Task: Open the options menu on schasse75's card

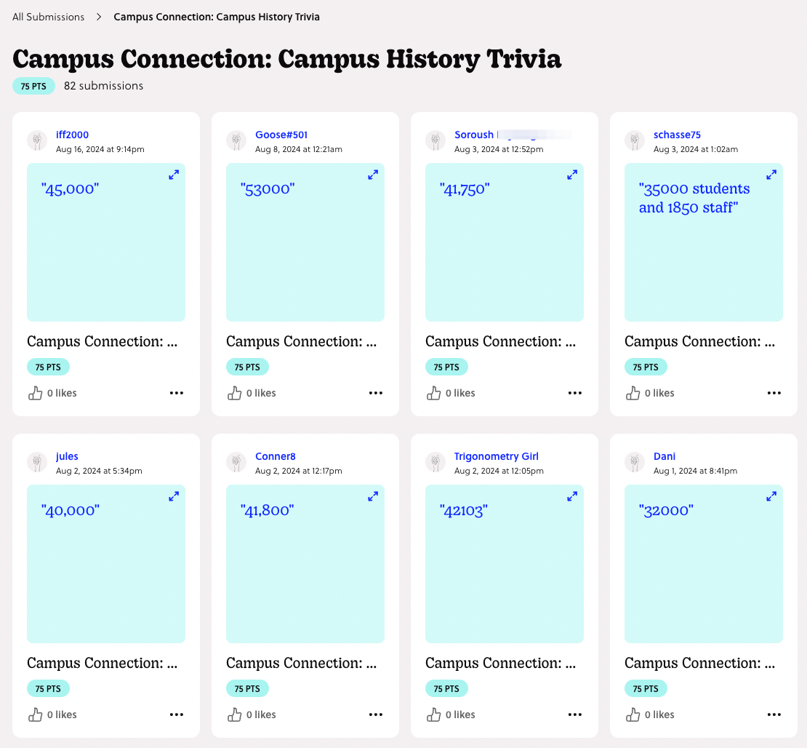Action: click(x=774, y=393)
